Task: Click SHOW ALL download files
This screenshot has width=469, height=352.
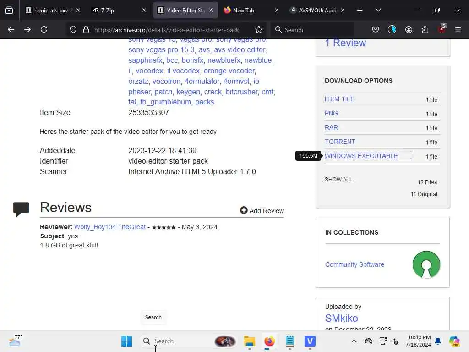Action: [x=338, y=180]
